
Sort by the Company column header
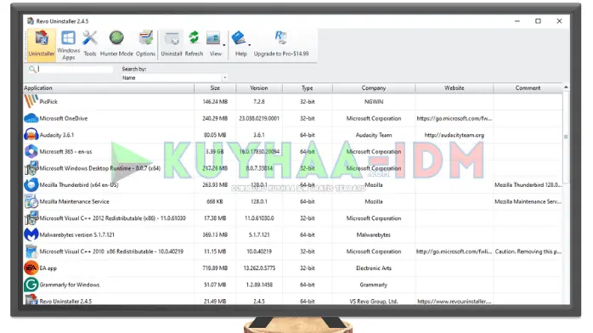click(374, 87)
